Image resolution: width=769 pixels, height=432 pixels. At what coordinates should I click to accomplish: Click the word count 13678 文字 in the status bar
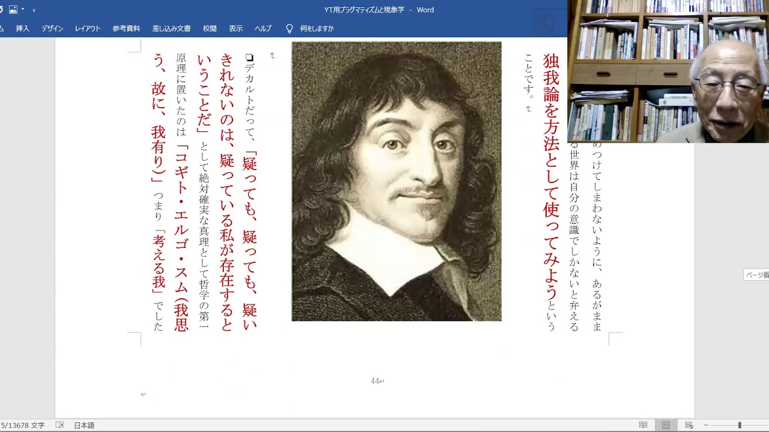[23, 425]
